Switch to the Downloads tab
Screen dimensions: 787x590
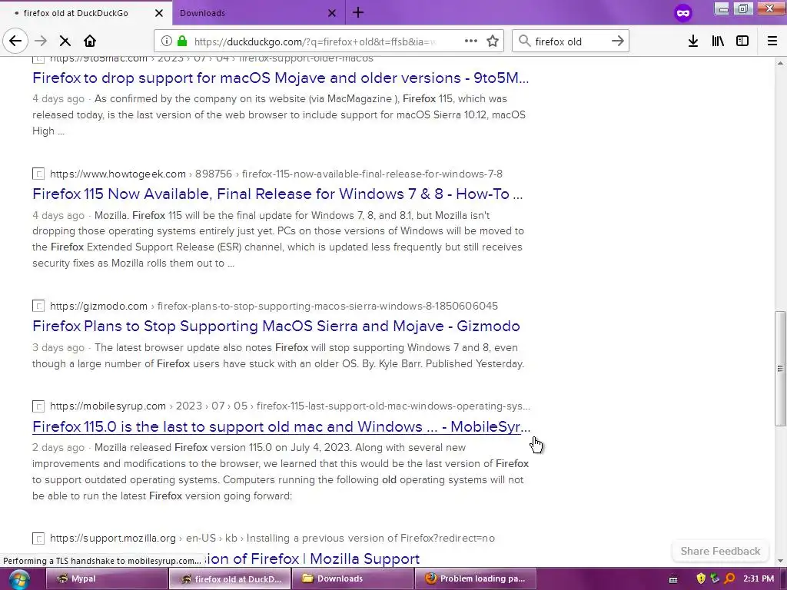259,13
